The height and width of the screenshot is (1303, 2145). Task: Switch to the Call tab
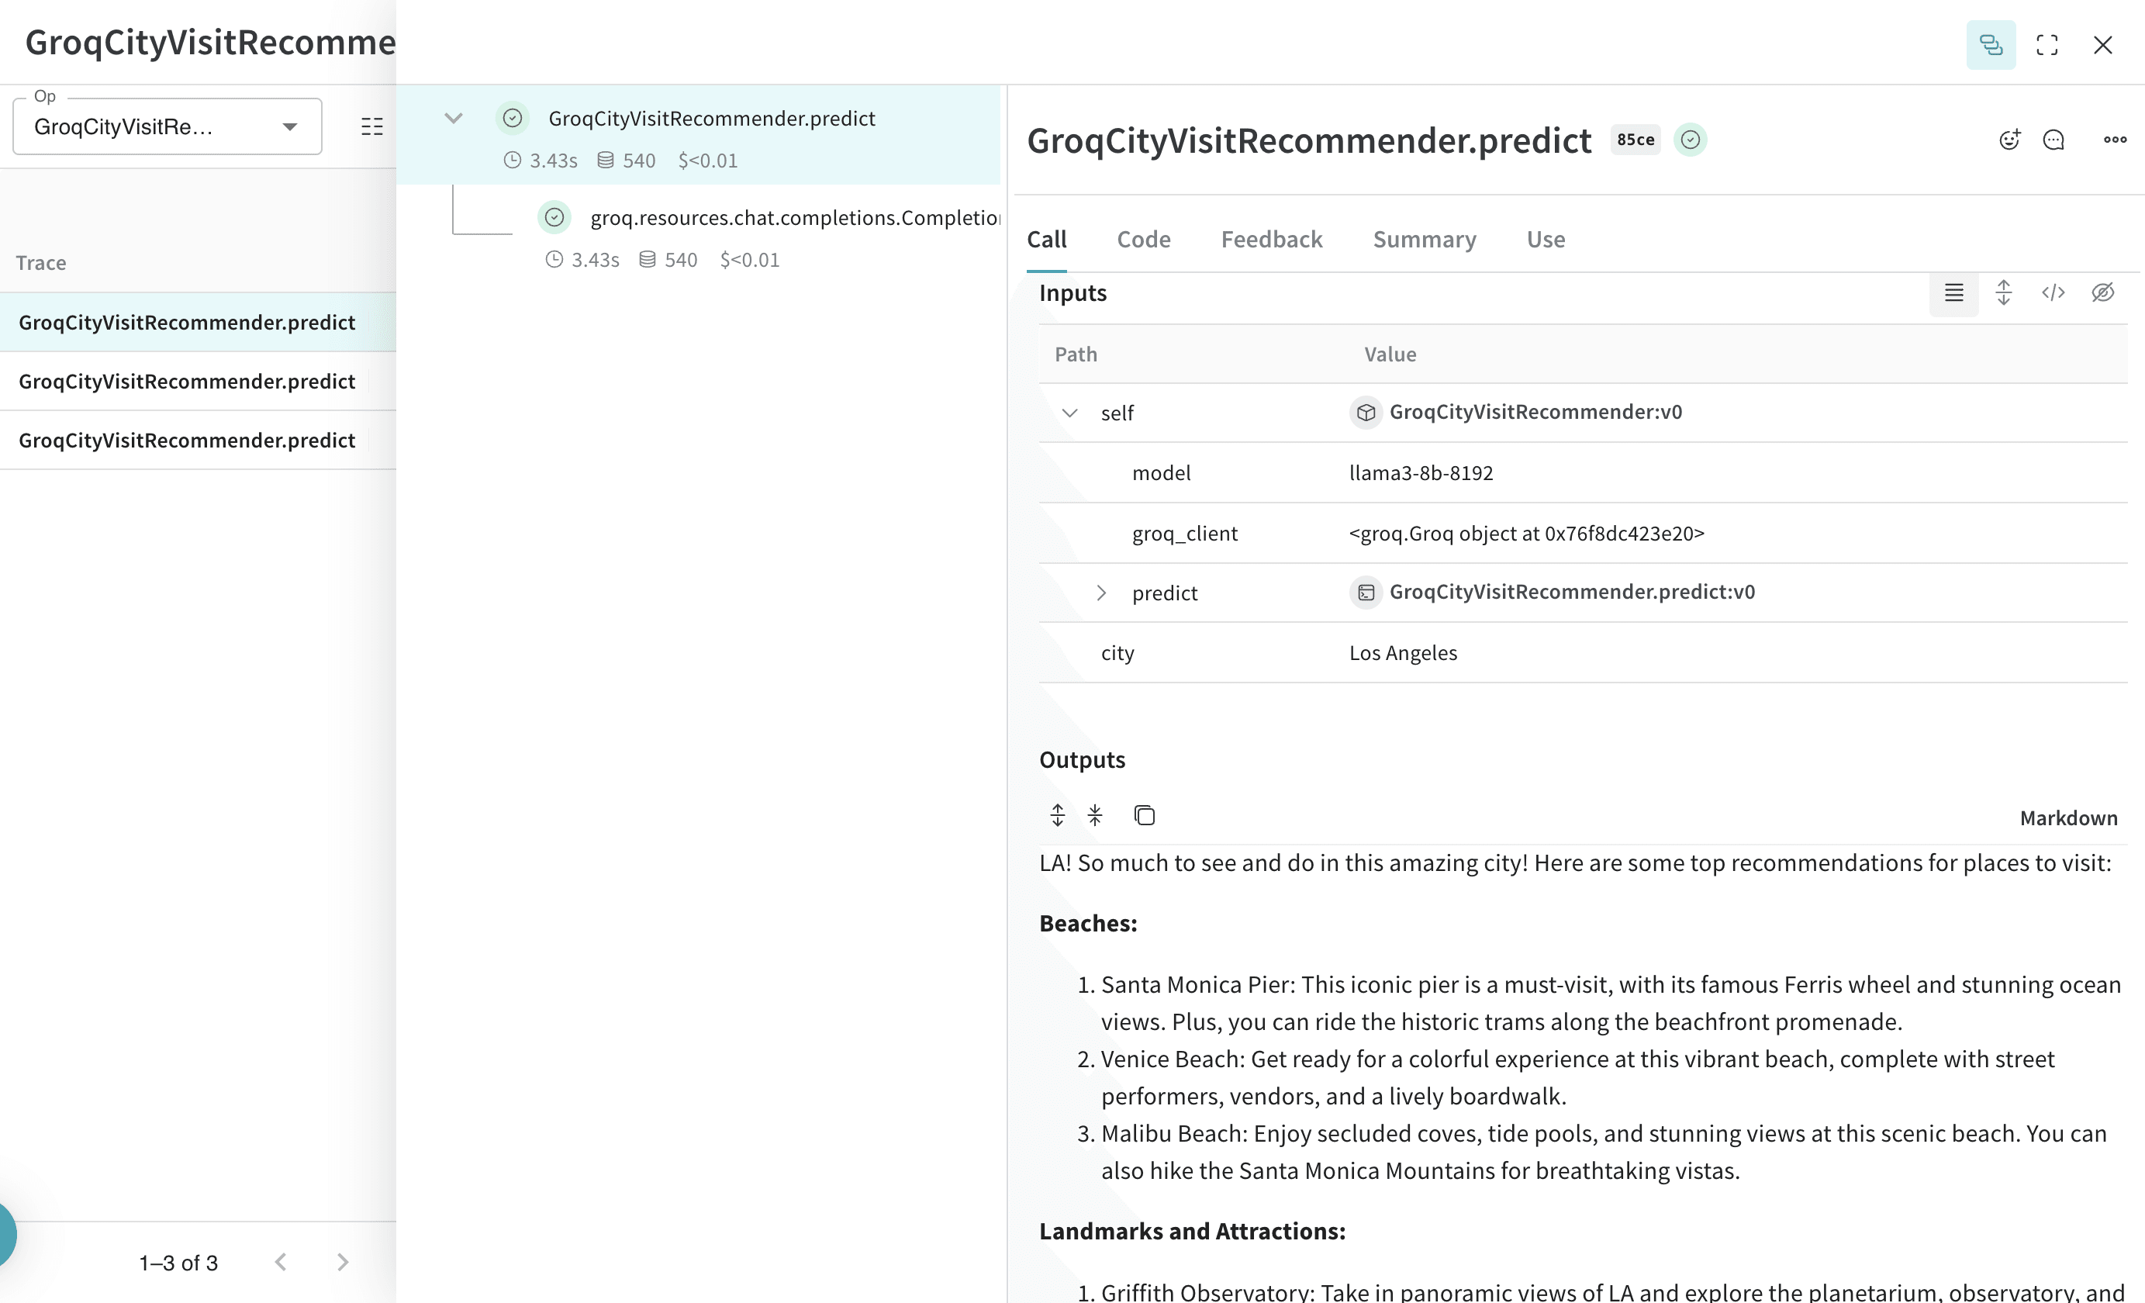coord(1046,240)
